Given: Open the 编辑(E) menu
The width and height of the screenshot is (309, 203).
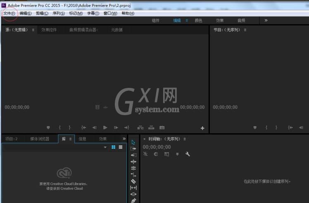Looking at the screenshot, I should (26, 13).
